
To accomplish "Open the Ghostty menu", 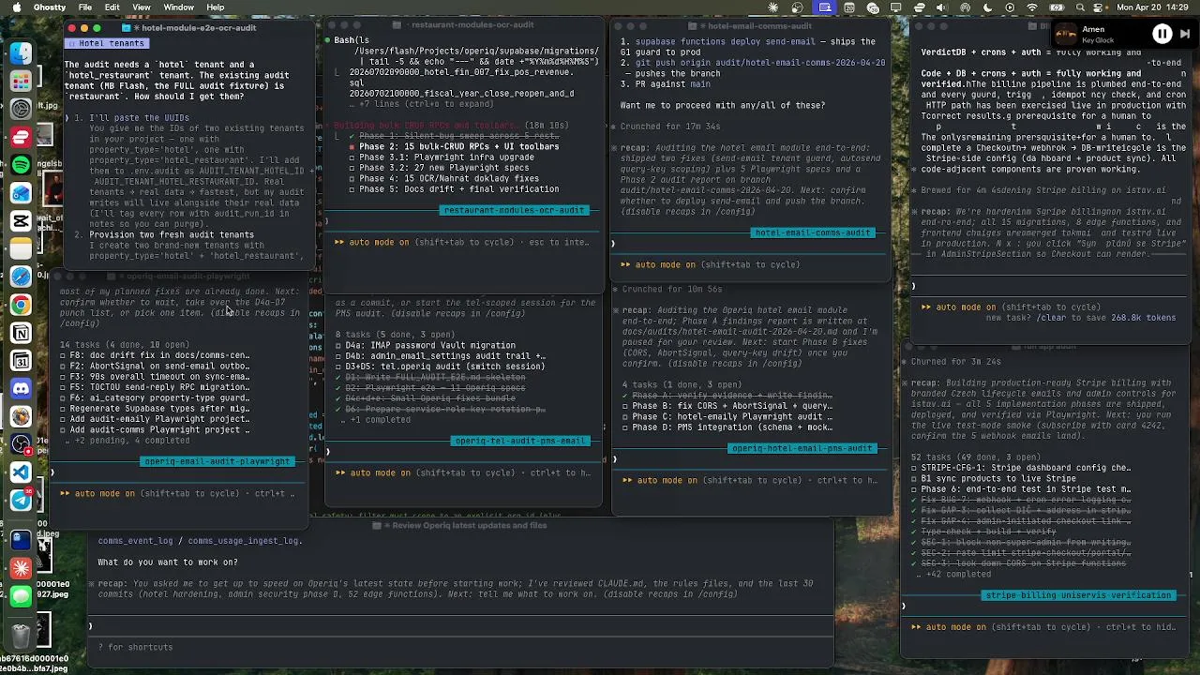I will point(50,7).
